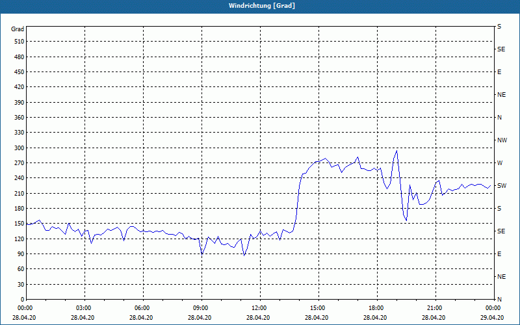
Task: Click the 240 y-axis value
Action: (19, 178)
